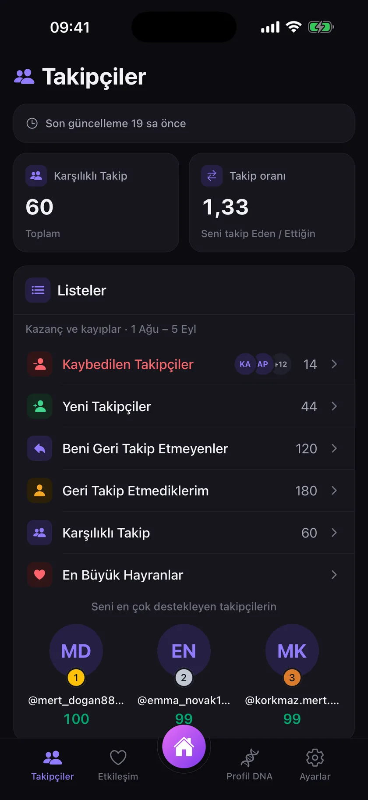The image size is (368, 800).
Task: Tap the red Kaybedilen Takipçiler icon
Action: [x=40, y=364]
